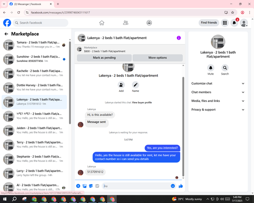Open the taskbar clock showing 5:49 PM
Viewport: 254px width, 203px height.
click(237, 199)
